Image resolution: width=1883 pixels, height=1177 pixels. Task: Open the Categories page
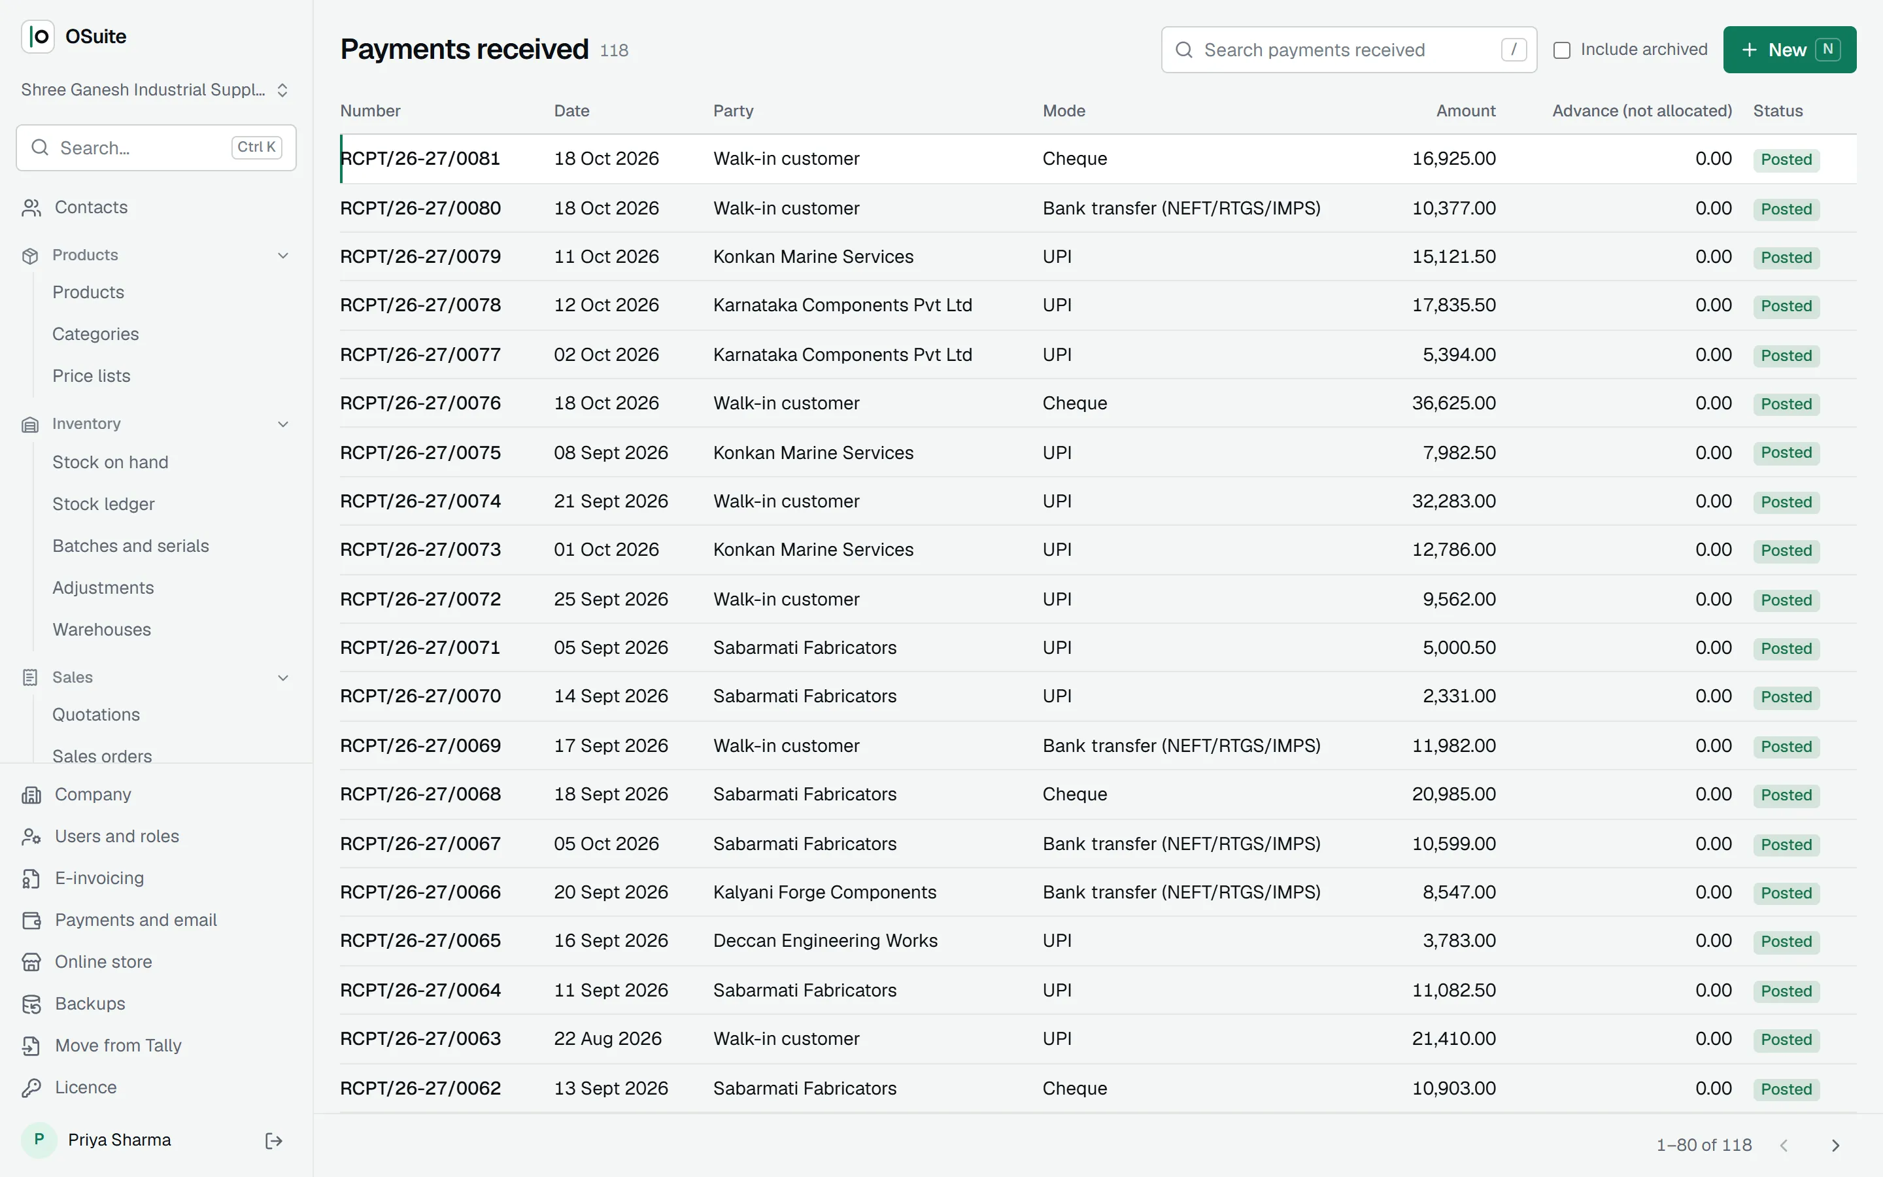[95, 334]
